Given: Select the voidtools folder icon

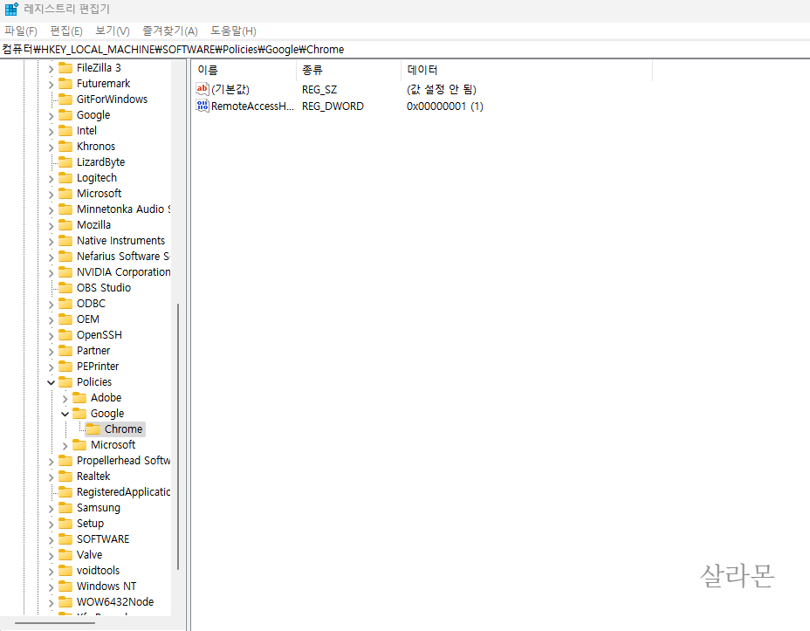Looking at the screenshot, I should [x=65, y=571].
